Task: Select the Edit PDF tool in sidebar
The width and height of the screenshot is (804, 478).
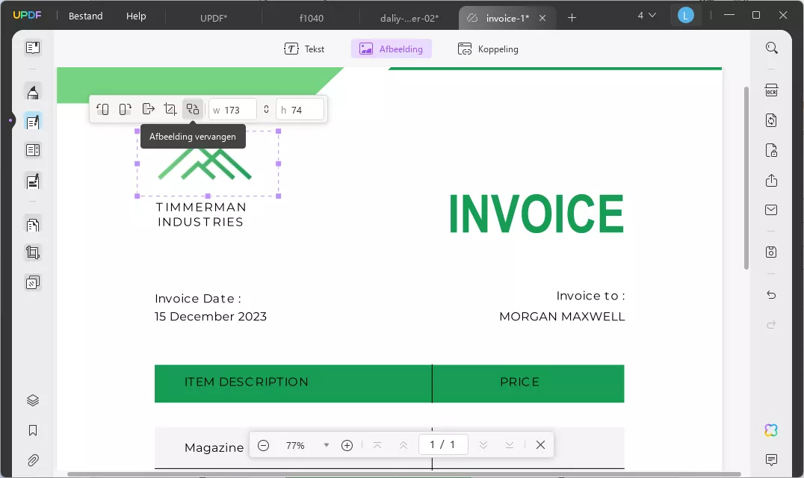Action: 33,122
